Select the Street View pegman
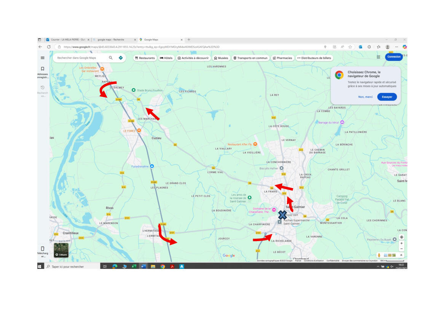 (379, 255)
